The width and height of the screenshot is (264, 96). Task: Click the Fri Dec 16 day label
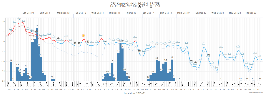tap(131, 13)
